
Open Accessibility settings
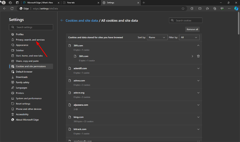(x=31, y=114)
